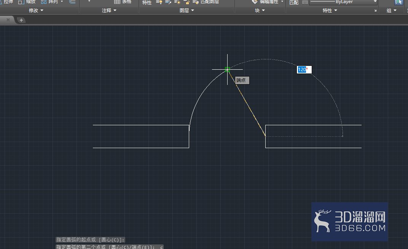Select the 阵列 (Array) tool
Screen dimensions: 408x249
coord(50,2)
